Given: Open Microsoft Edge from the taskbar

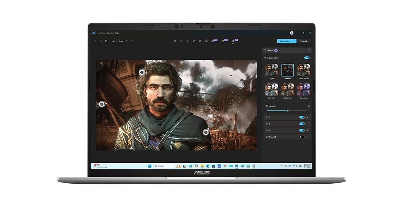Looking at the screenshot, I should pyautogui.click(x=208, y=166).
